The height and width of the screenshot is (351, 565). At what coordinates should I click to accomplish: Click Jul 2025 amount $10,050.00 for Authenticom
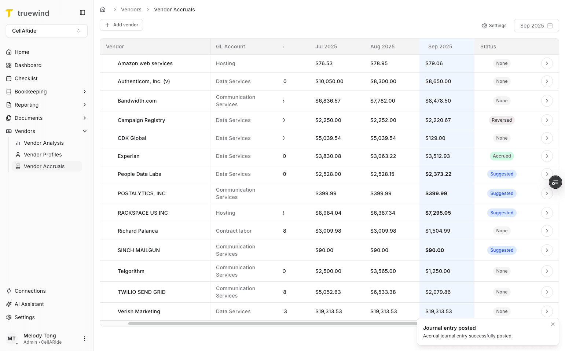329,81
